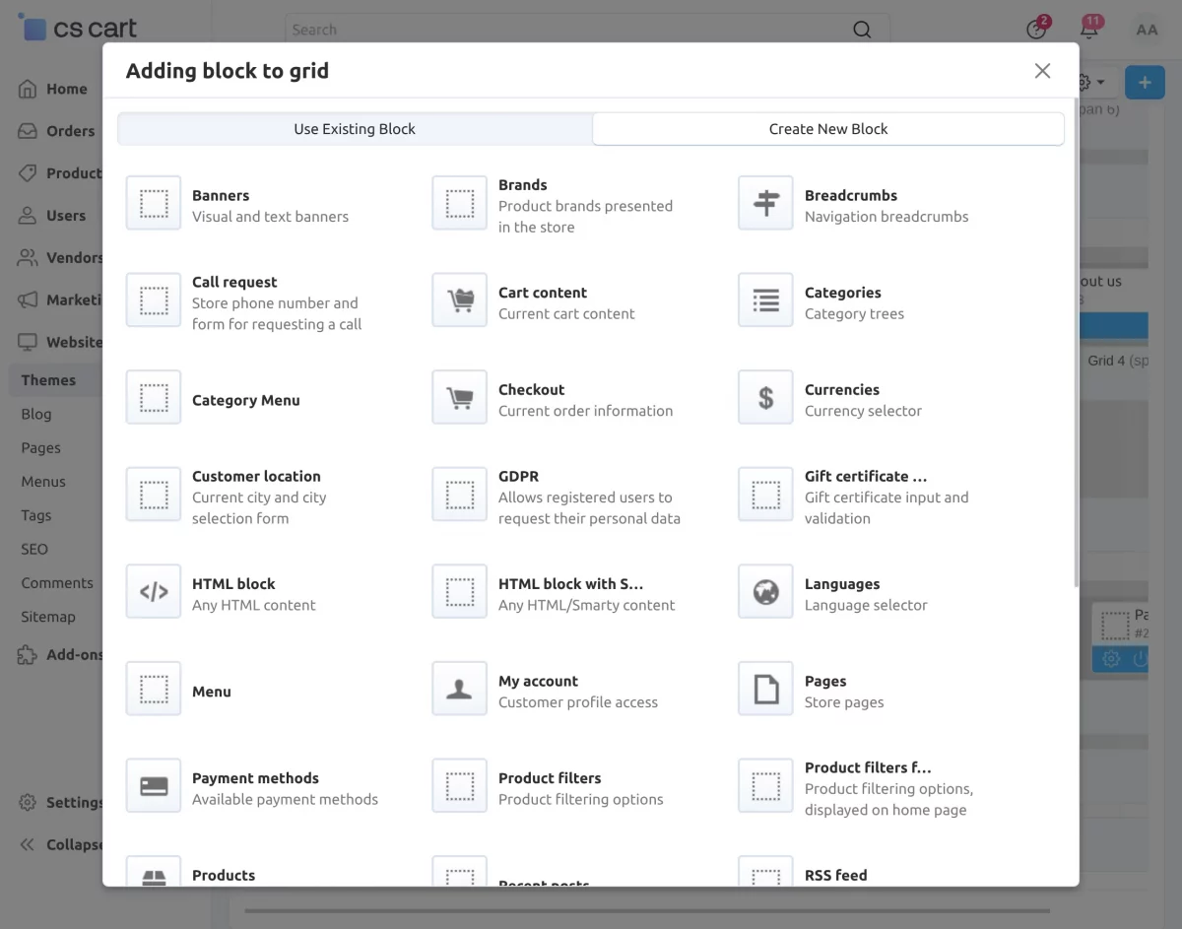Close the Adding block to grid dialog
Screen dimensions: 1182x929
point(1042,71)
